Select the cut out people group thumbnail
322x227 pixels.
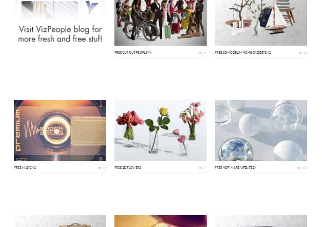[x=160, y=23]
